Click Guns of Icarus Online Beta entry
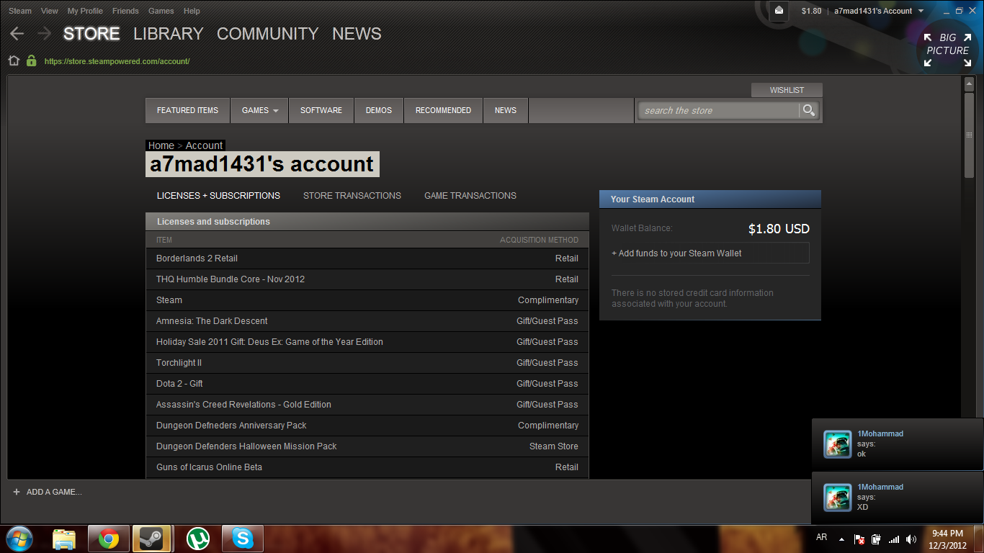The height and width of the screenshot is (553, 984). coord(209,467)
